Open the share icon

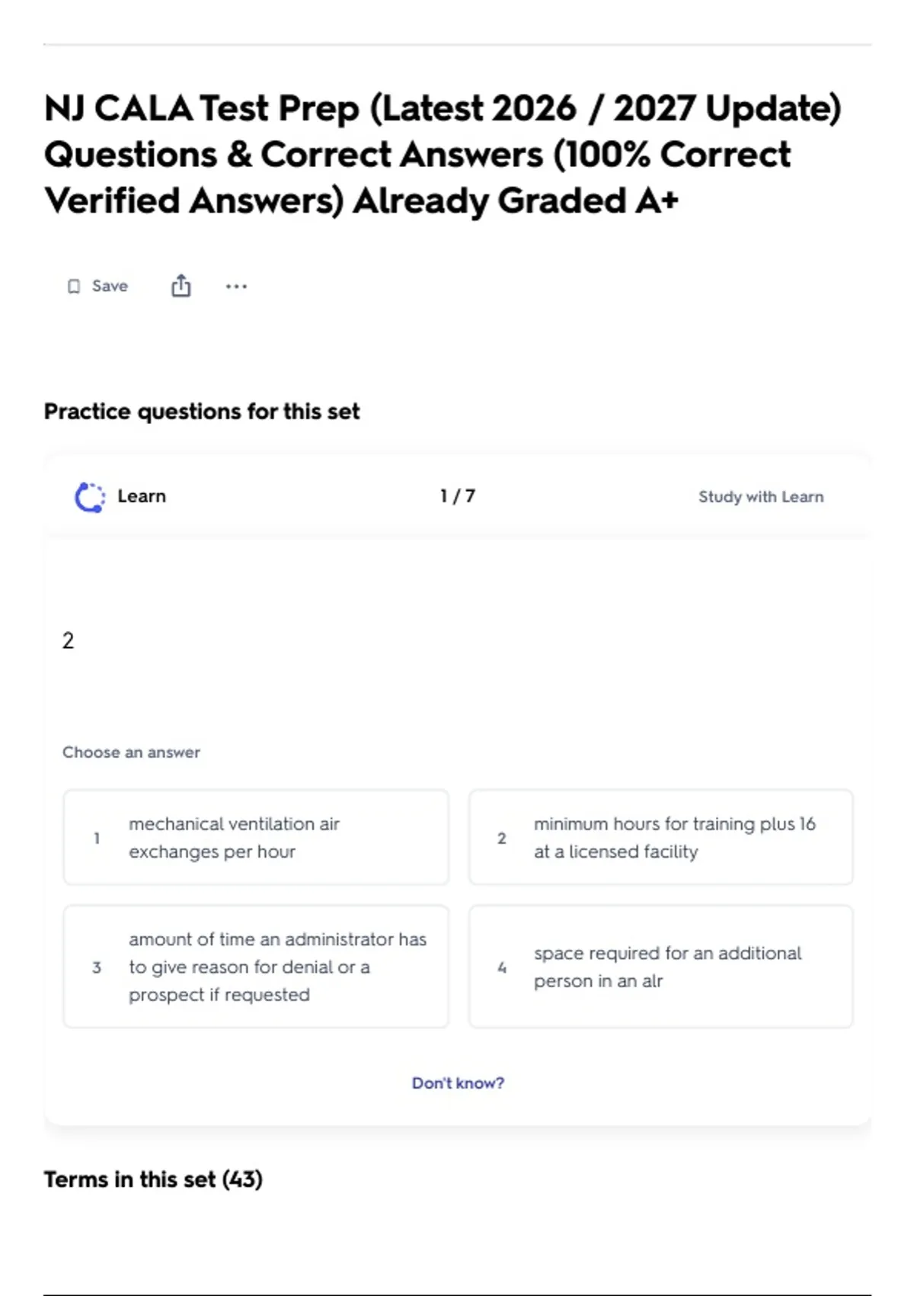pyautogui.click(x=181, y=286)
